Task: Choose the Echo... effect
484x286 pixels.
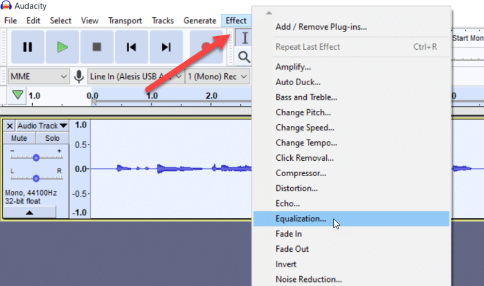Action: pyautogui.click(x=352, y=204)
